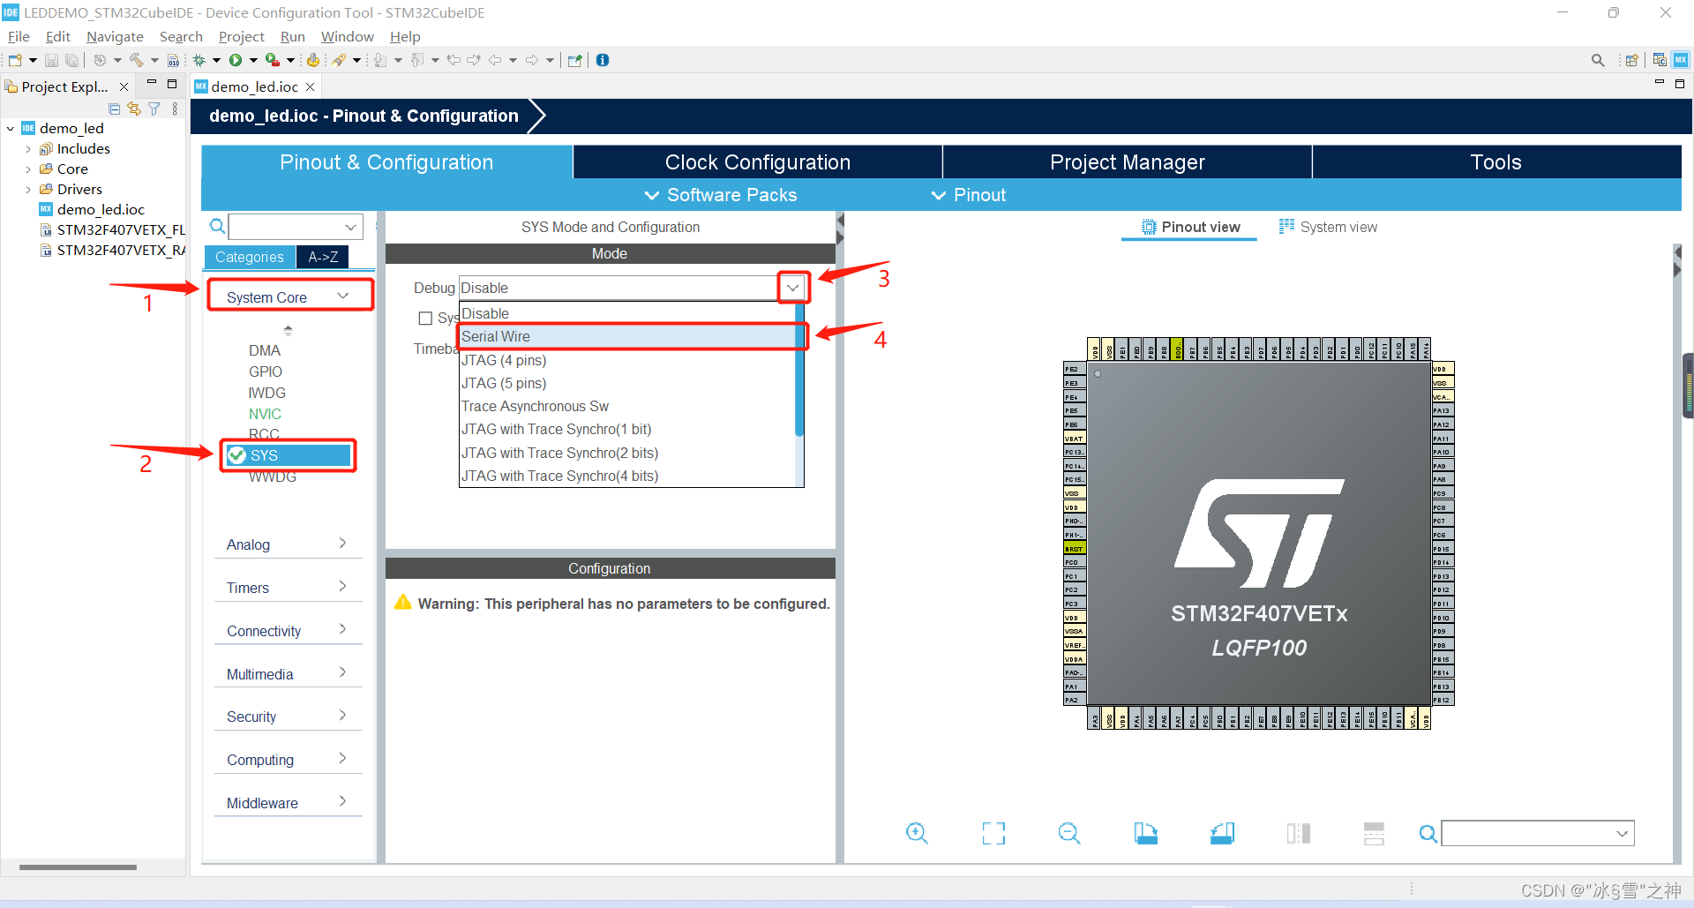
Task: Open the Window menu
Action: pyautogui.click(x=347, y=36)
